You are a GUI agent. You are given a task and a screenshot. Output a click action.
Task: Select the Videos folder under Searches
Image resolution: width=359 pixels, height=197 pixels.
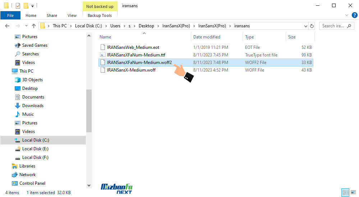pos(28,63)
